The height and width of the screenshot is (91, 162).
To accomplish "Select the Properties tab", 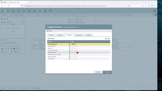I will (69, 35).
